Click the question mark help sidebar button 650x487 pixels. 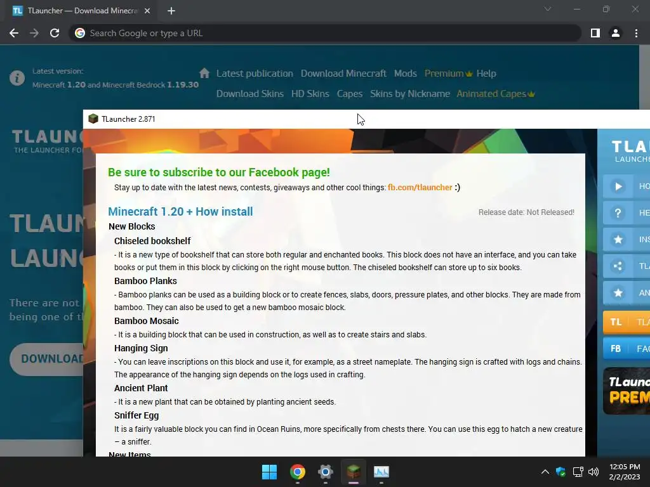[x=626, y=213]
